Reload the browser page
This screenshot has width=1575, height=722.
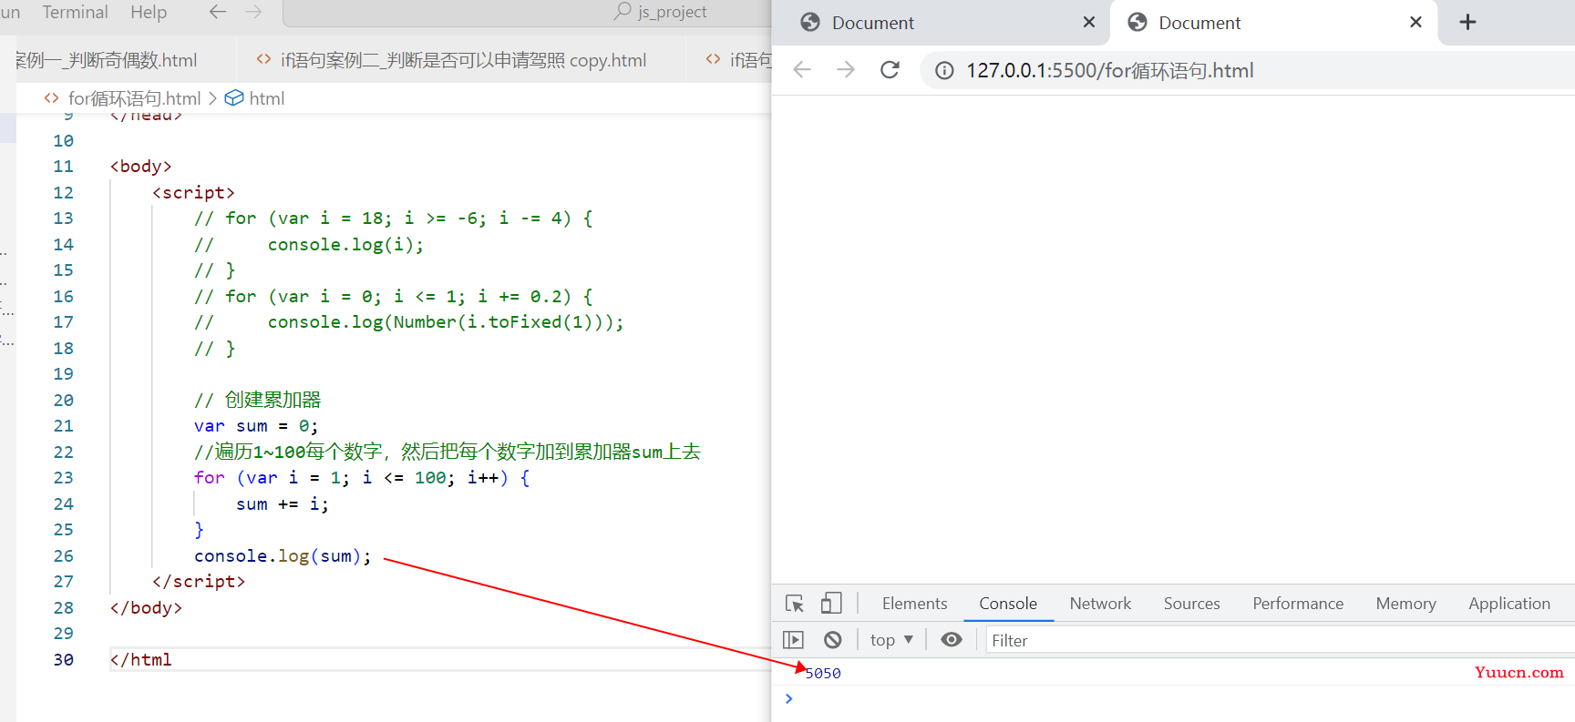pos(890,70)
